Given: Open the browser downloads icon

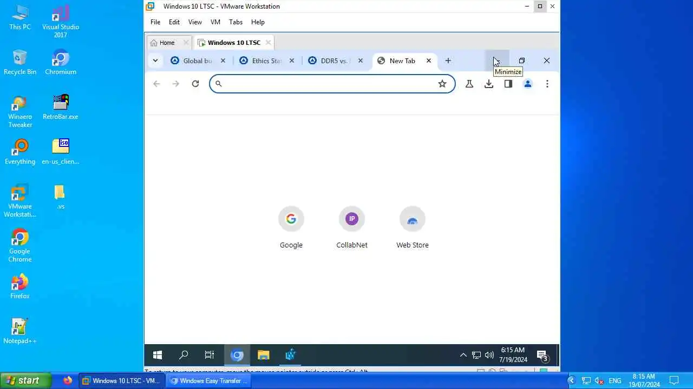Looking at the screenshot, I should tap(489, 84).
